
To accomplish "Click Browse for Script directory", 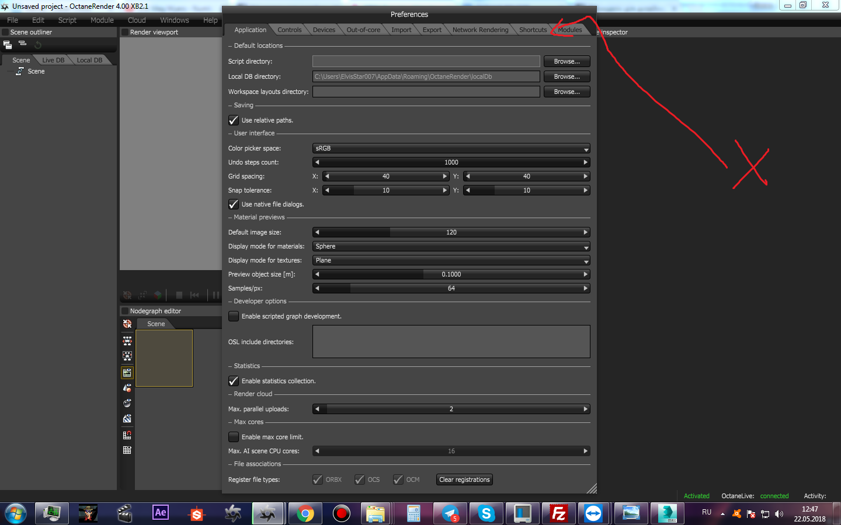I will 567,61.
